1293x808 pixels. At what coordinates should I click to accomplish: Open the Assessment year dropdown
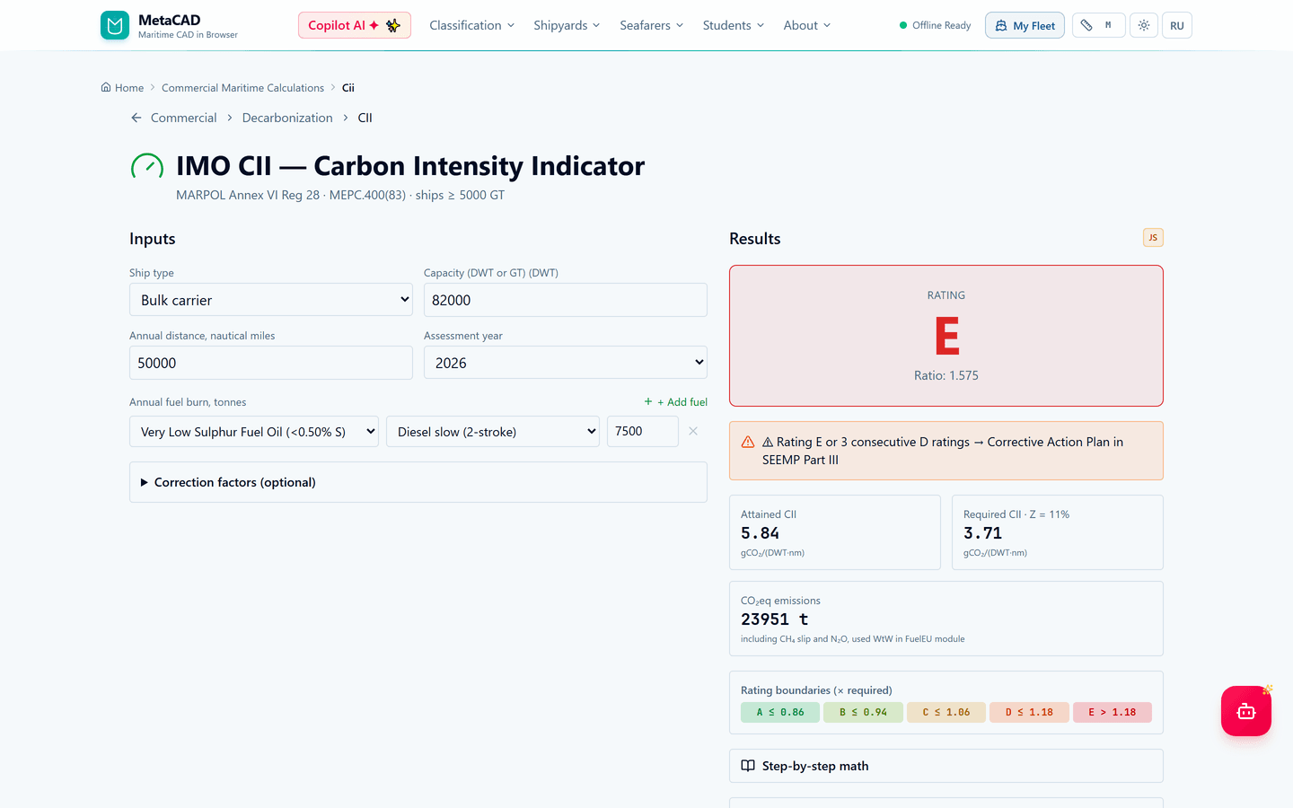point(566,363)
